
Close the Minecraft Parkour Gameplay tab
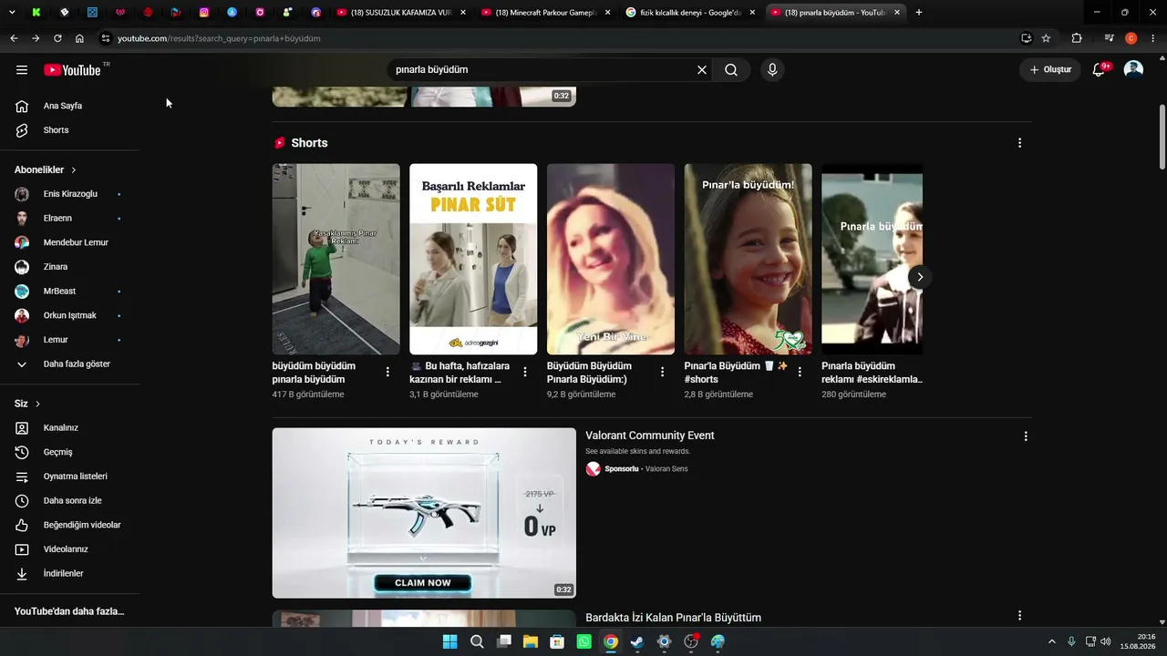[x=607, y=13]
